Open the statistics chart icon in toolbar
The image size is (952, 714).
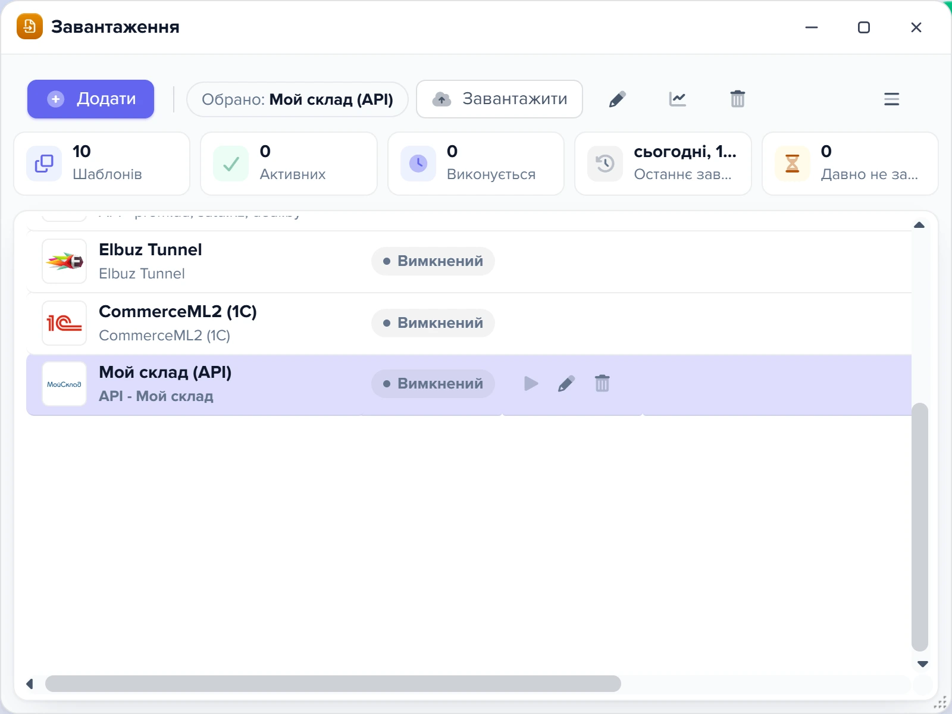coord(677,99)
